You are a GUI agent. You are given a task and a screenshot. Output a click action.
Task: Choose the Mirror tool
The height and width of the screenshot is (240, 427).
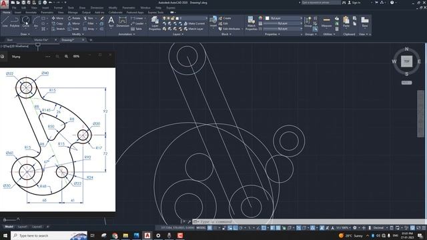pos(74,24)
